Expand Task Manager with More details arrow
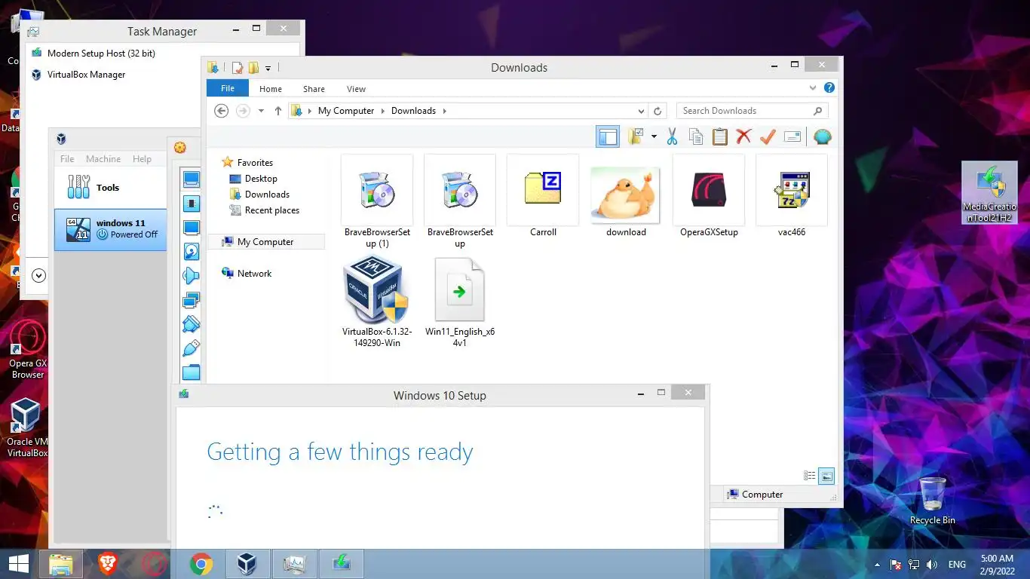Screen dimensions: 1030x579 [39, 276]
